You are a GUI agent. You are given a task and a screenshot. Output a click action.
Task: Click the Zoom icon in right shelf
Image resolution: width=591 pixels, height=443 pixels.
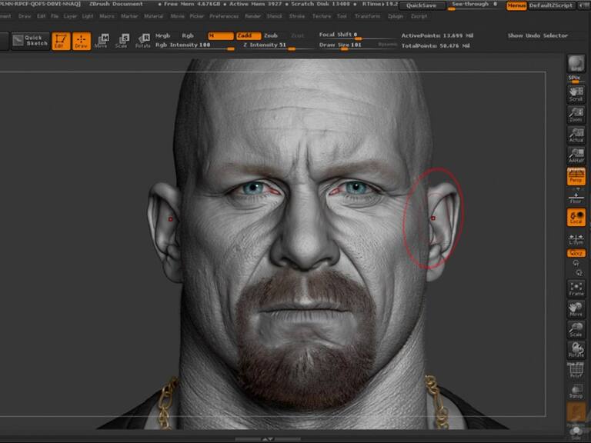[576, 115]
